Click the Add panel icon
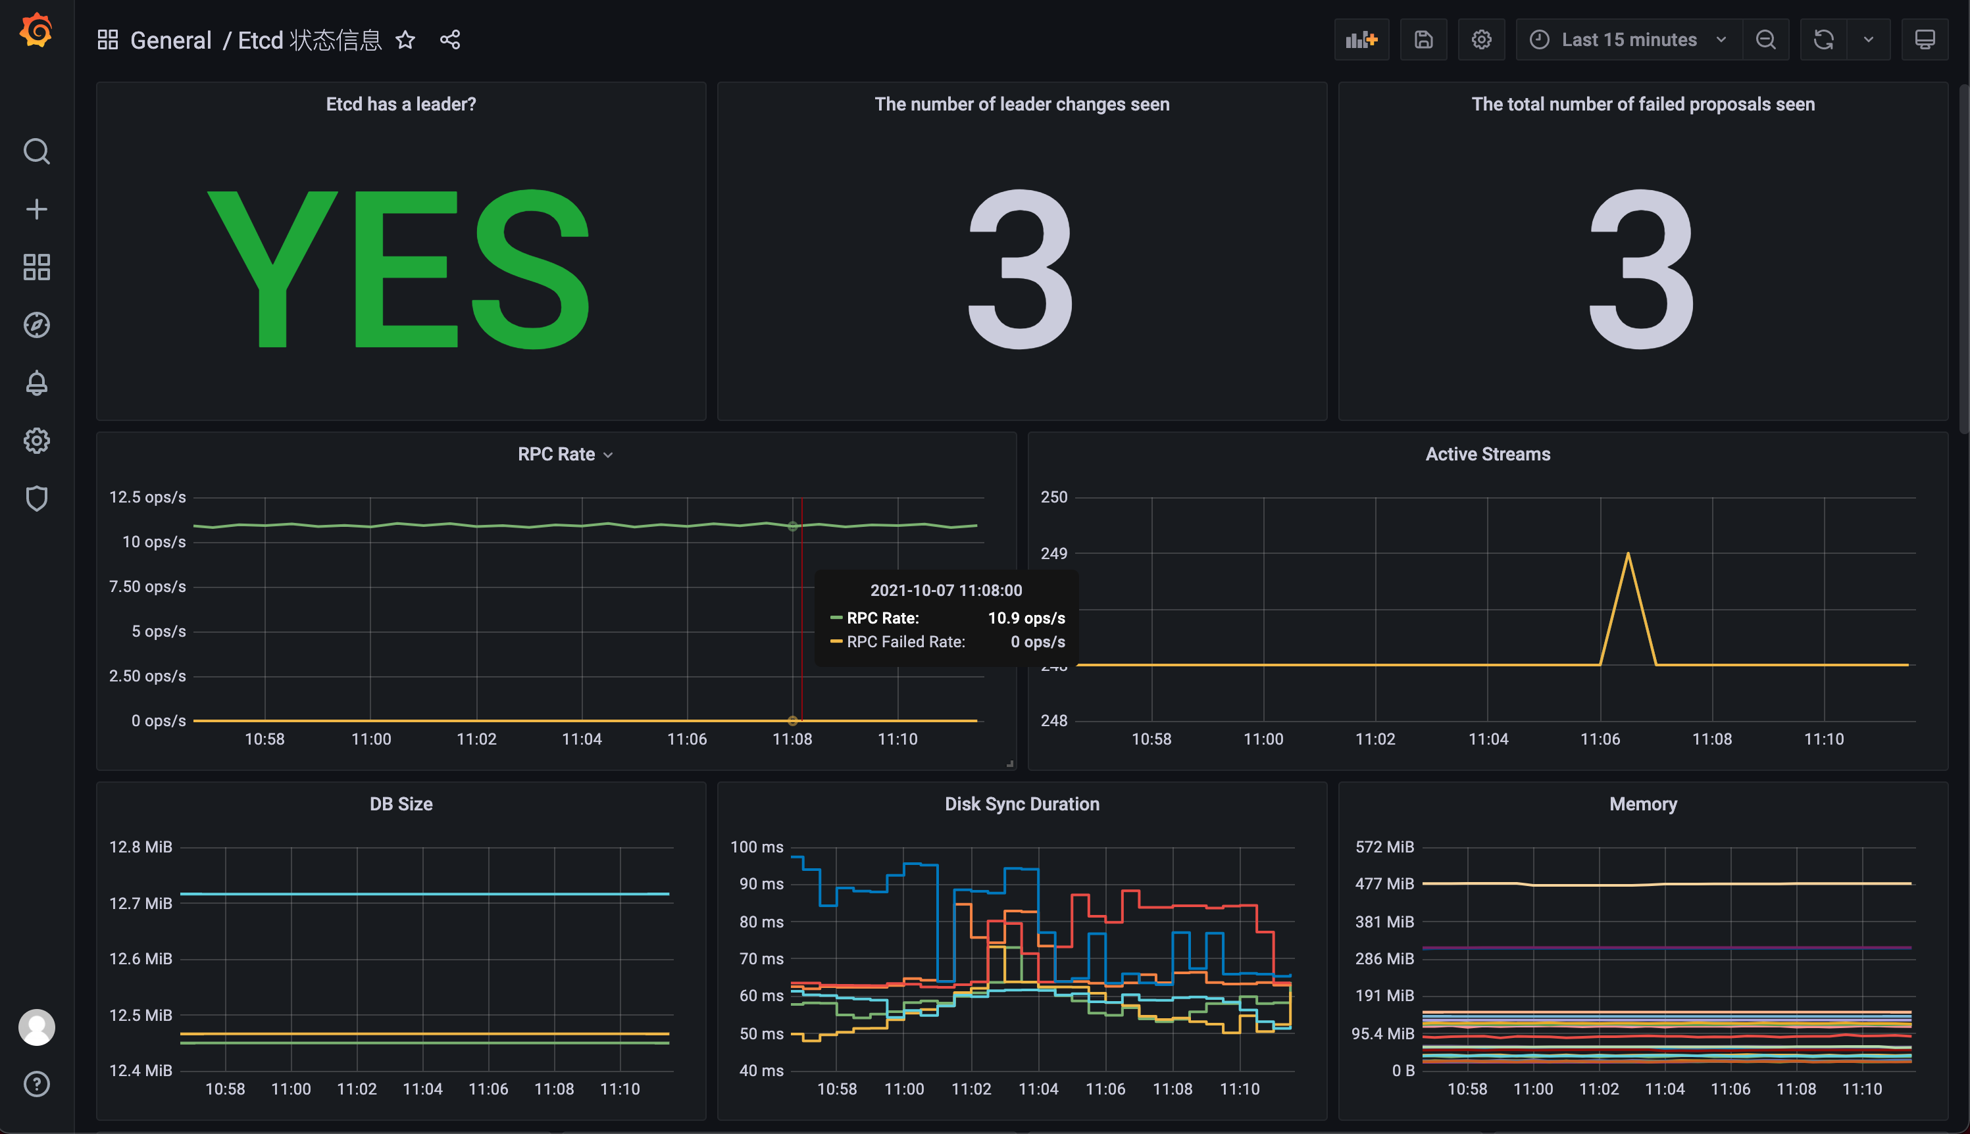Image resolution: width=1970 pixels, height=1134 pixels. coord(1361,39)
